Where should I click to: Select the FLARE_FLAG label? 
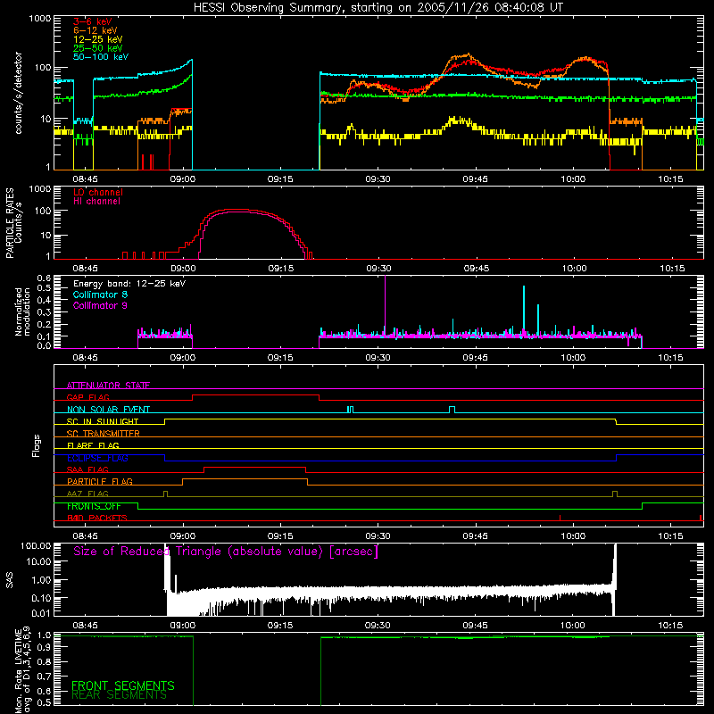point(93,445)
